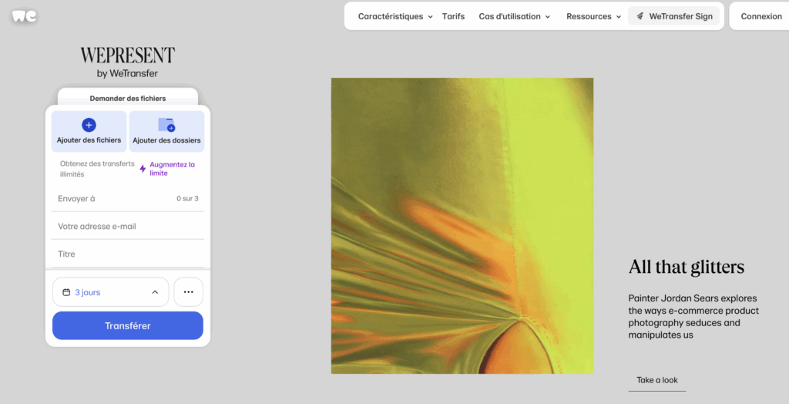Click the yellow metallic artwork image
The width and height of the screenshot is (789, 404).
(x=462, y=226)
